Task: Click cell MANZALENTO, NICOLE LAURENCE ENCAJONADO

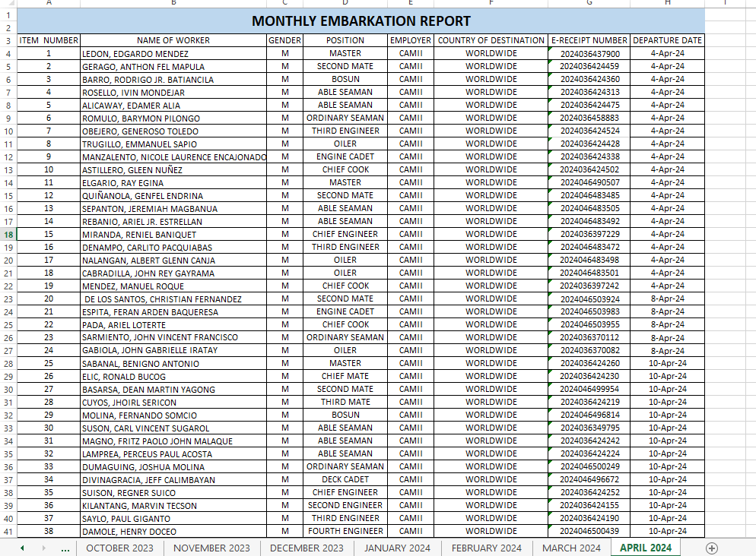Action: click(x=173, y=157)
